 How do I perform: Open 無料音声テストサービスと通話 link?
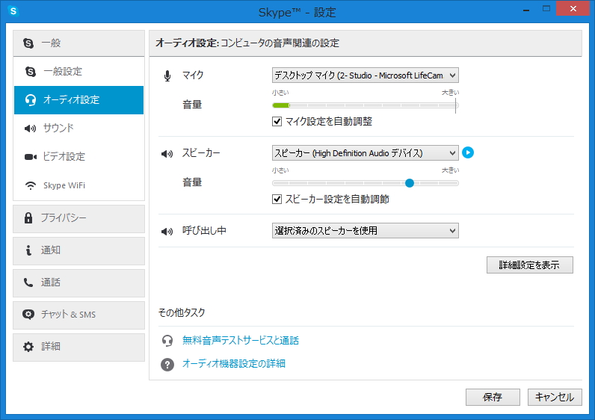coord(241,340)
